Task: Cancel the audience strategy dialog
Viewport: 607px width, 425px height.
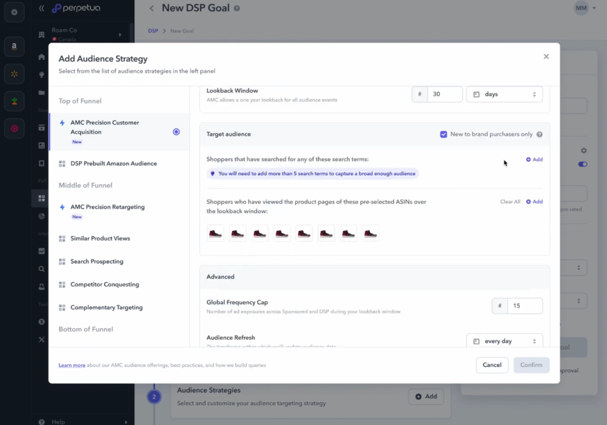Action: [x=492, y=365]
